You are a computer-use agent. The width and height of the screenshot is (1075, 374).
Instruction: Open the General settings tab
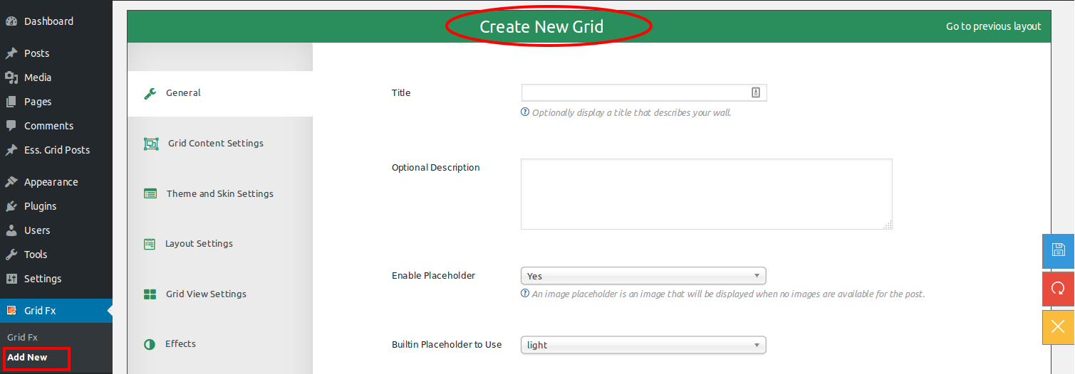click(x=220, y=93)
